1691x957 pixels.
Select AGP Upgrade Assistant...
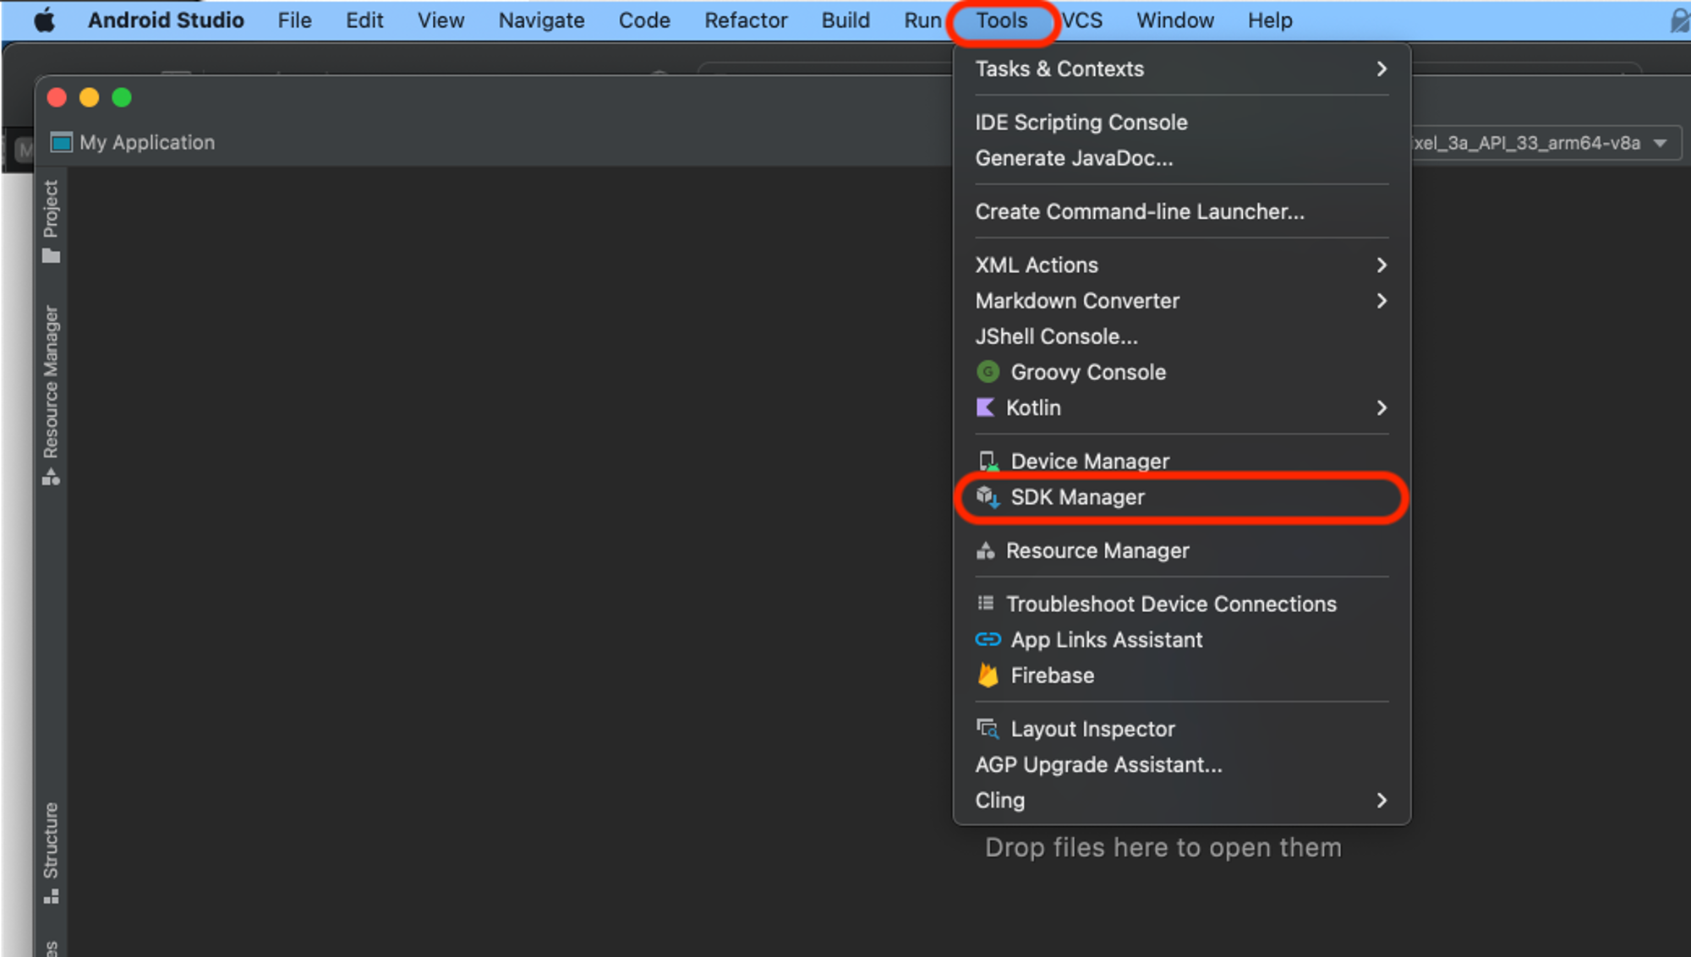[1182, 764]
